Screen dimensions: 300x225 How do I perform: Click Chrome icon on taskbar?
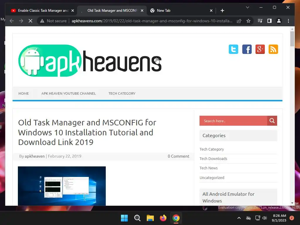pyautogui.click(x=176, y=218)
